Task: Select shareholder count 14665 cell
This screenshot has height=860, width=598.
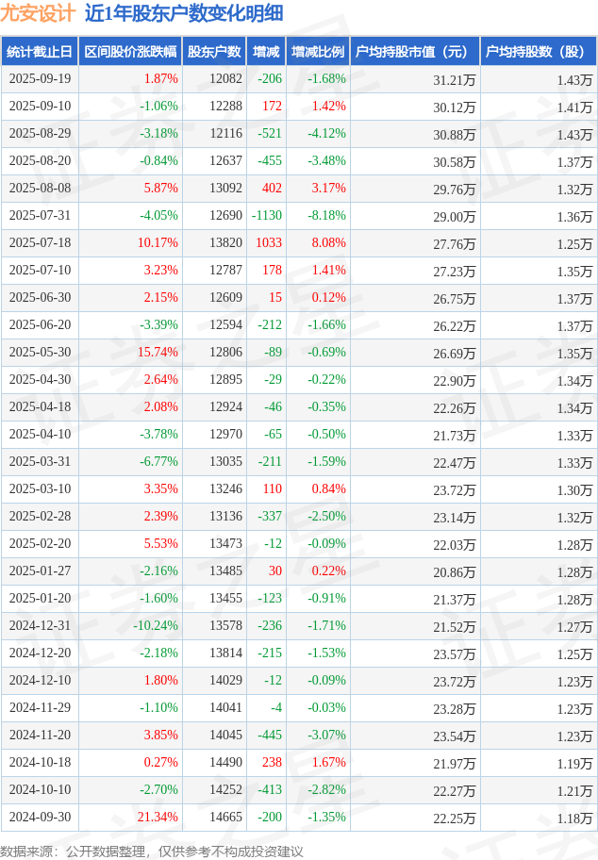Action: point(225,818)
